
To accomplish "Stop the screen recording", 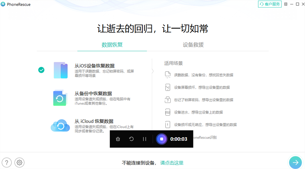I will point(162,139).
